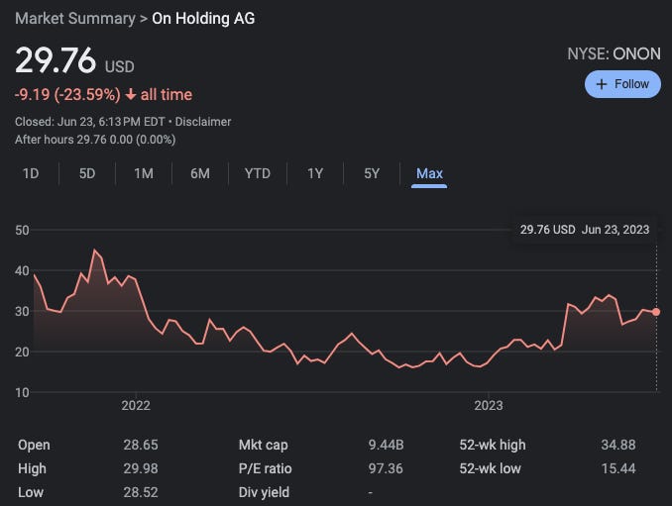Select the 1Y time range tab

(315, 173)
